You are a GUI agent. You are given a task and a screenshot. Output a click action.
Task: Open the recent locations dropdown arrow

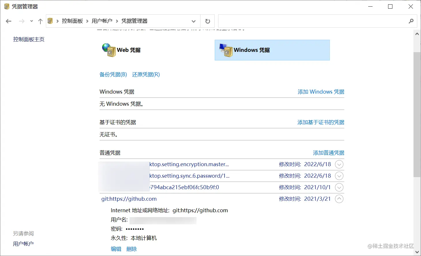coord(31,21)
